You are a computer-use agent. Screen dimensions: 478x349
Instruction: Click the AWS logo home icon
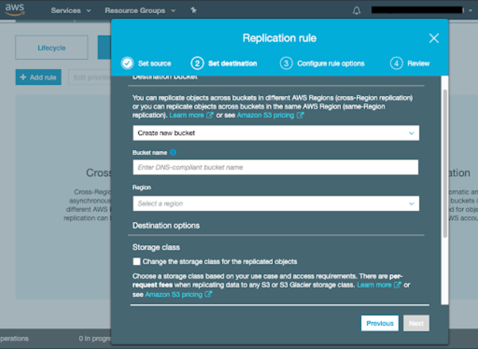pyautogui.click(x=15, y=10)
